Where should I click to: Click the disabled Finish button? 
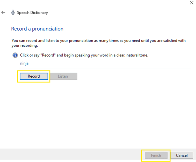pyautogui.click(x=156, y=156)
